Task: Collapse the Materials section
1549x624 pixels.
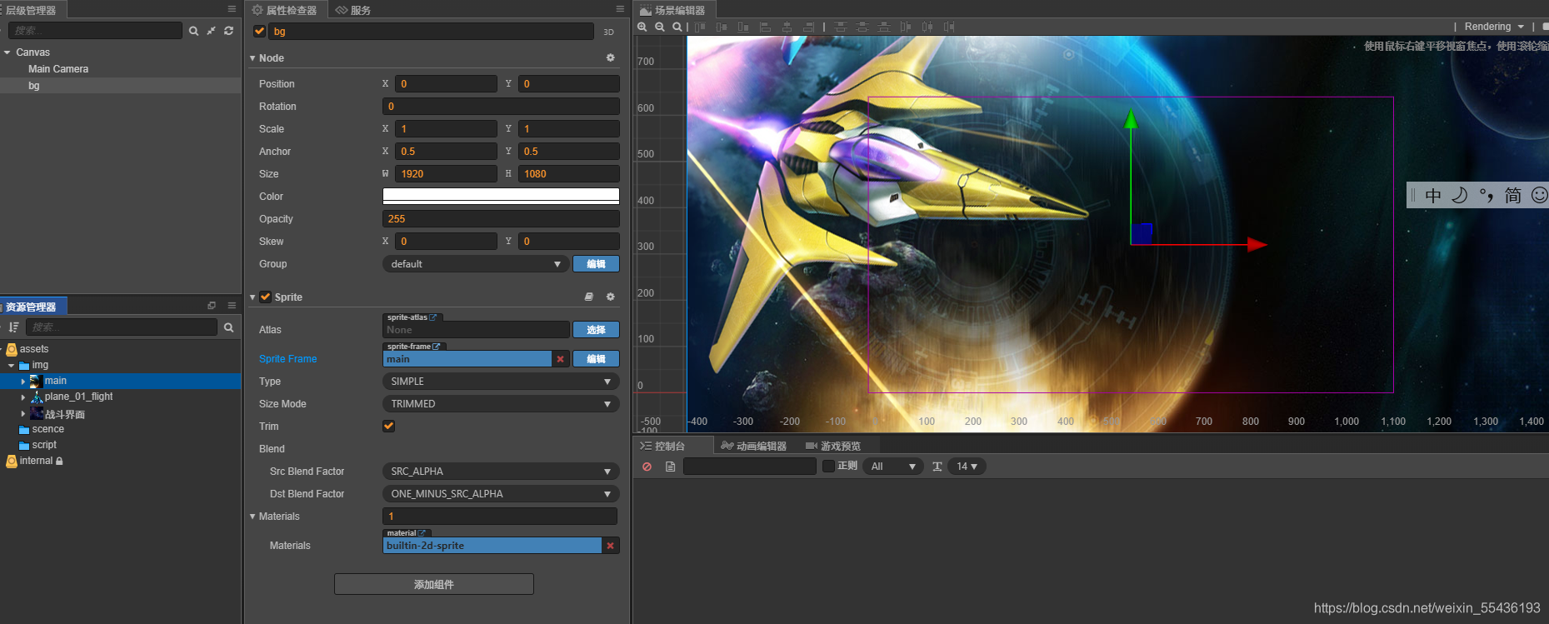Action: [252, 517]
